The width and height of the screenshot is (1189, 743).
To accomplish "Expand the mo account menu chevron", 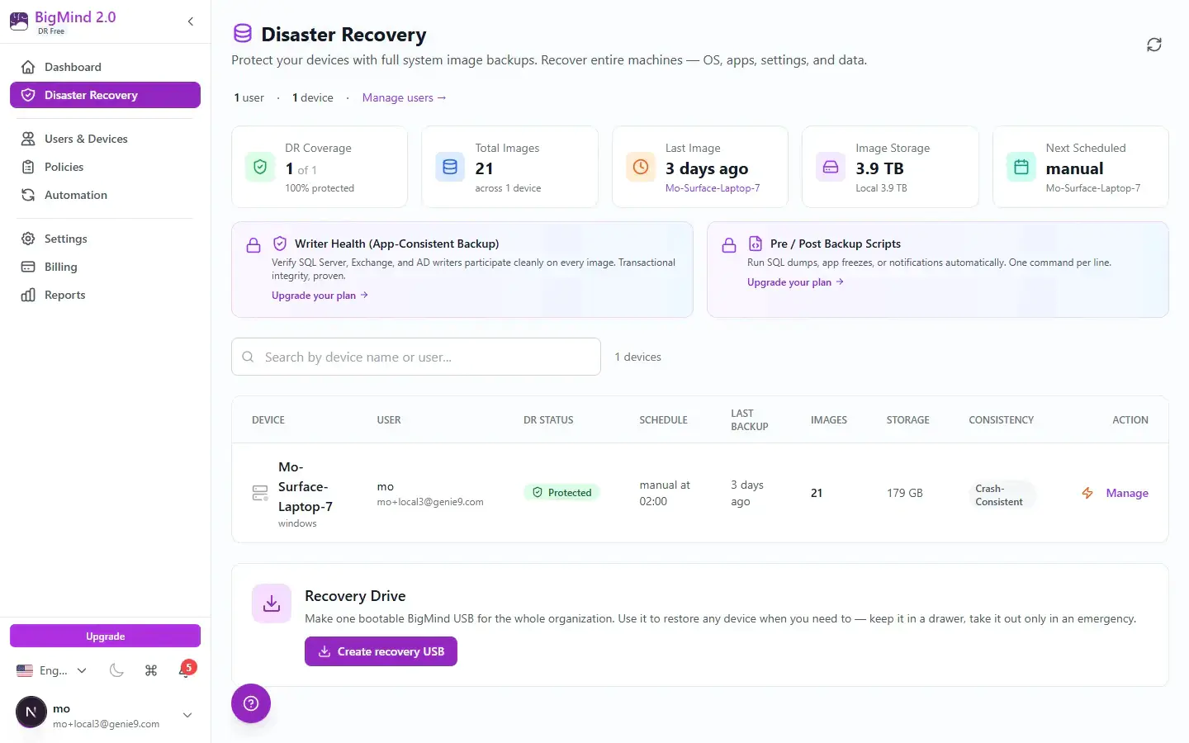I will [187, 715].
